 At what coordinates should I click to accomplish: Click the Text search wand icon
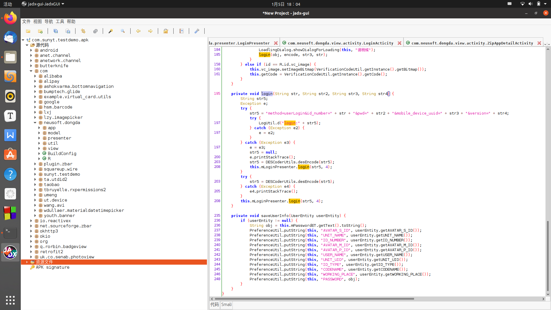pyautogui.click(x=110, y=31)
